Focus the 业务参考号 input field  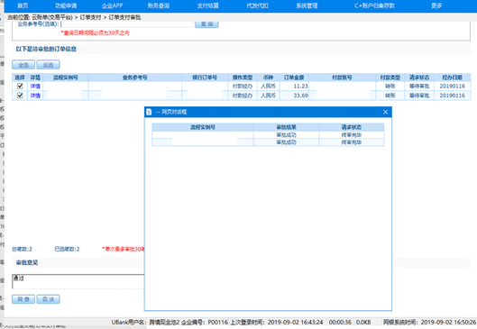coord(127,24)
